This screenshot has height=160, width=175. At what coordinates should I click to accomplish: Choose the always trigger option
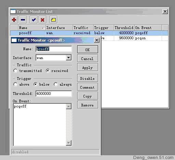tap(56, 84)
